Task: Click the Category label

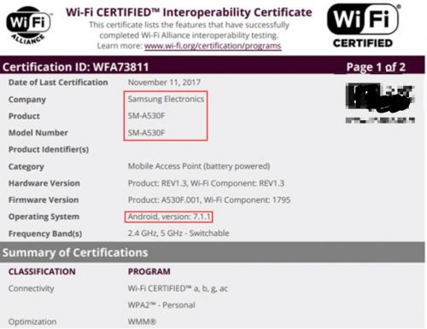Action: pos(26,166)
